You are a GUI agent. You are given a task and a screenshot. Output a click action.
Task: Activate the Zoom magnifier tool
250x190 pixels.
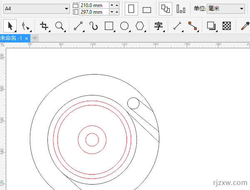pyautogui.click(x=59, y=26)
